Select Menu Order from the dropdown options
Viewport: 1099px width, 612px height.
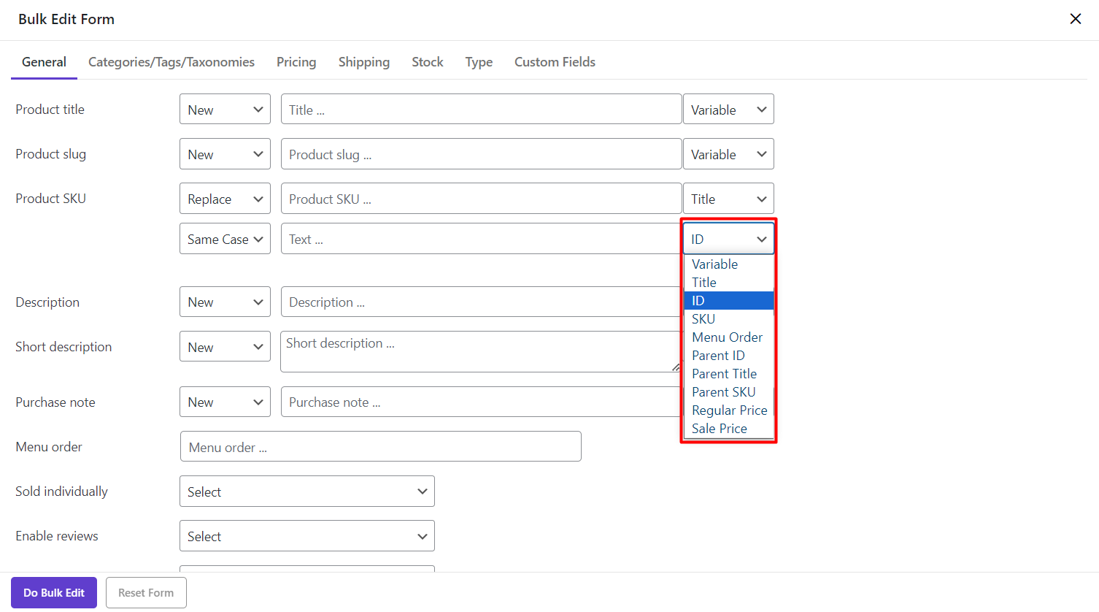[x=727, y=337]
